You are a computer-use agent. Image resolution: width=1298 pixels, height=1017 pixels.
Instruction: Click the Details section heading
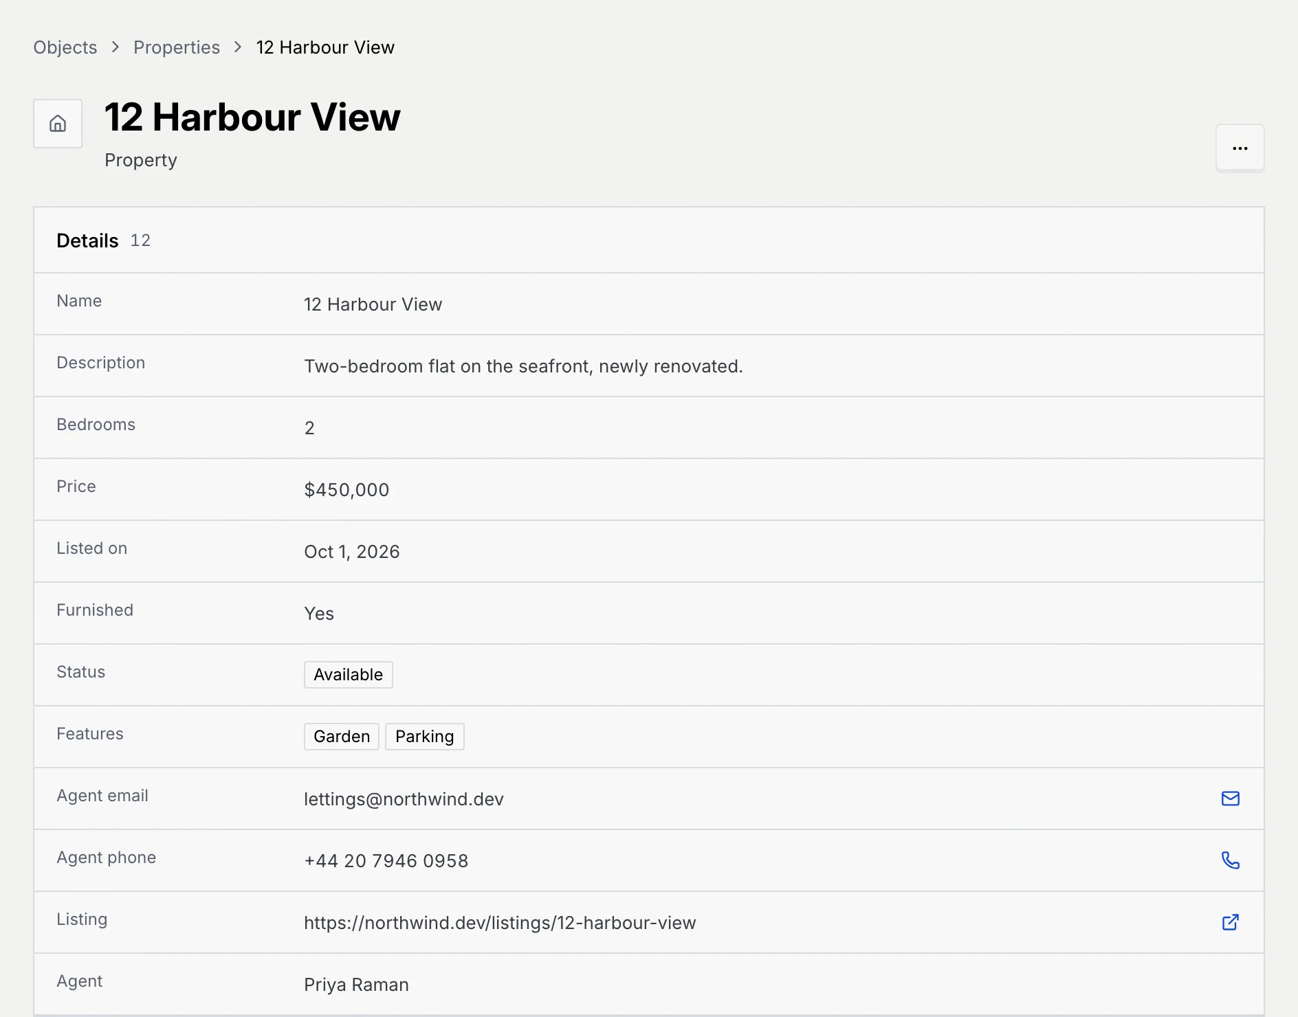[x=87, y=241]
